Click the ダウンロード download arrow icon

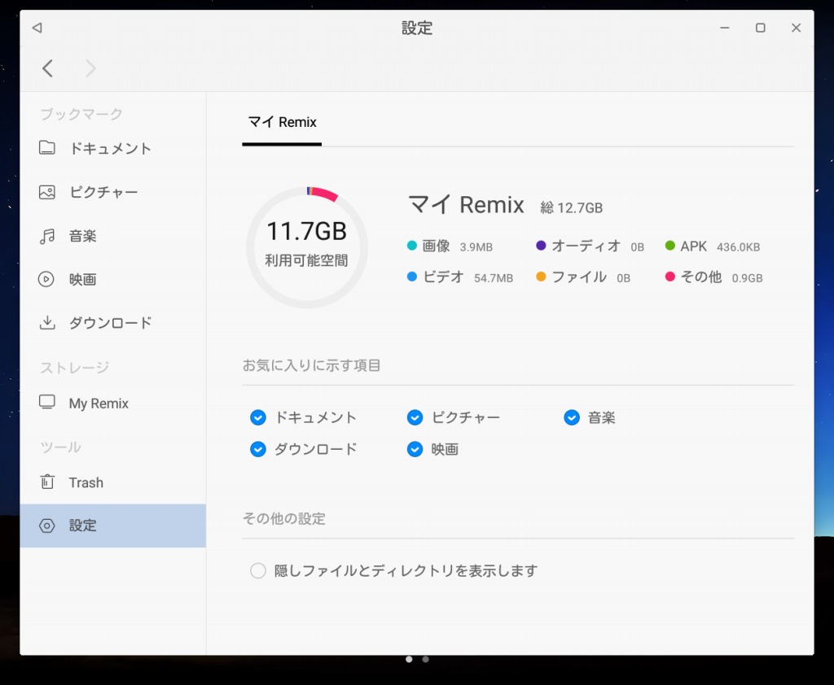tap(46, 323)
